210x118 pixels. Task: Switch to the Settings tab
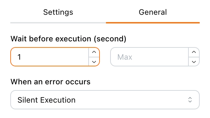(x=58, y=13)
